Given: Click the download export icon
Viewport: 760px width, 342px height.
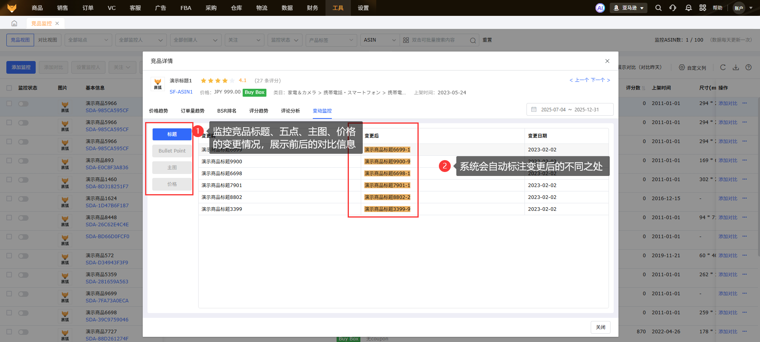Looking at the screenshot, I should (736, 67).
